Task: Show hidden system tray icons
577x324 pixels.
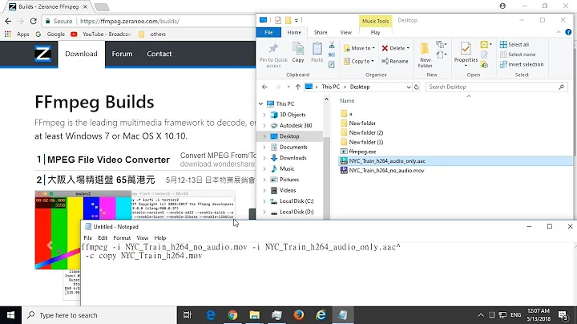Action: pos(481,315)
